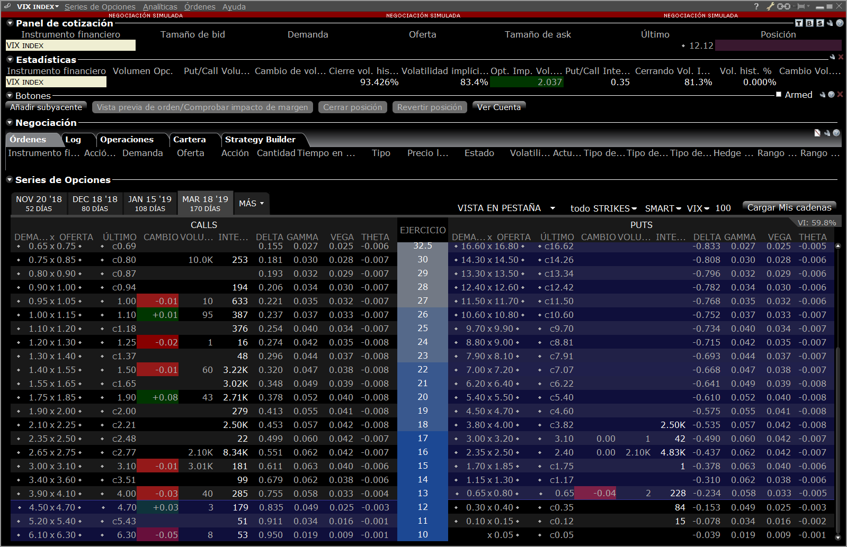Open Negociación panel configuration wrench
The width and height of the screenshot is (847, 547).
click(827, 133)
